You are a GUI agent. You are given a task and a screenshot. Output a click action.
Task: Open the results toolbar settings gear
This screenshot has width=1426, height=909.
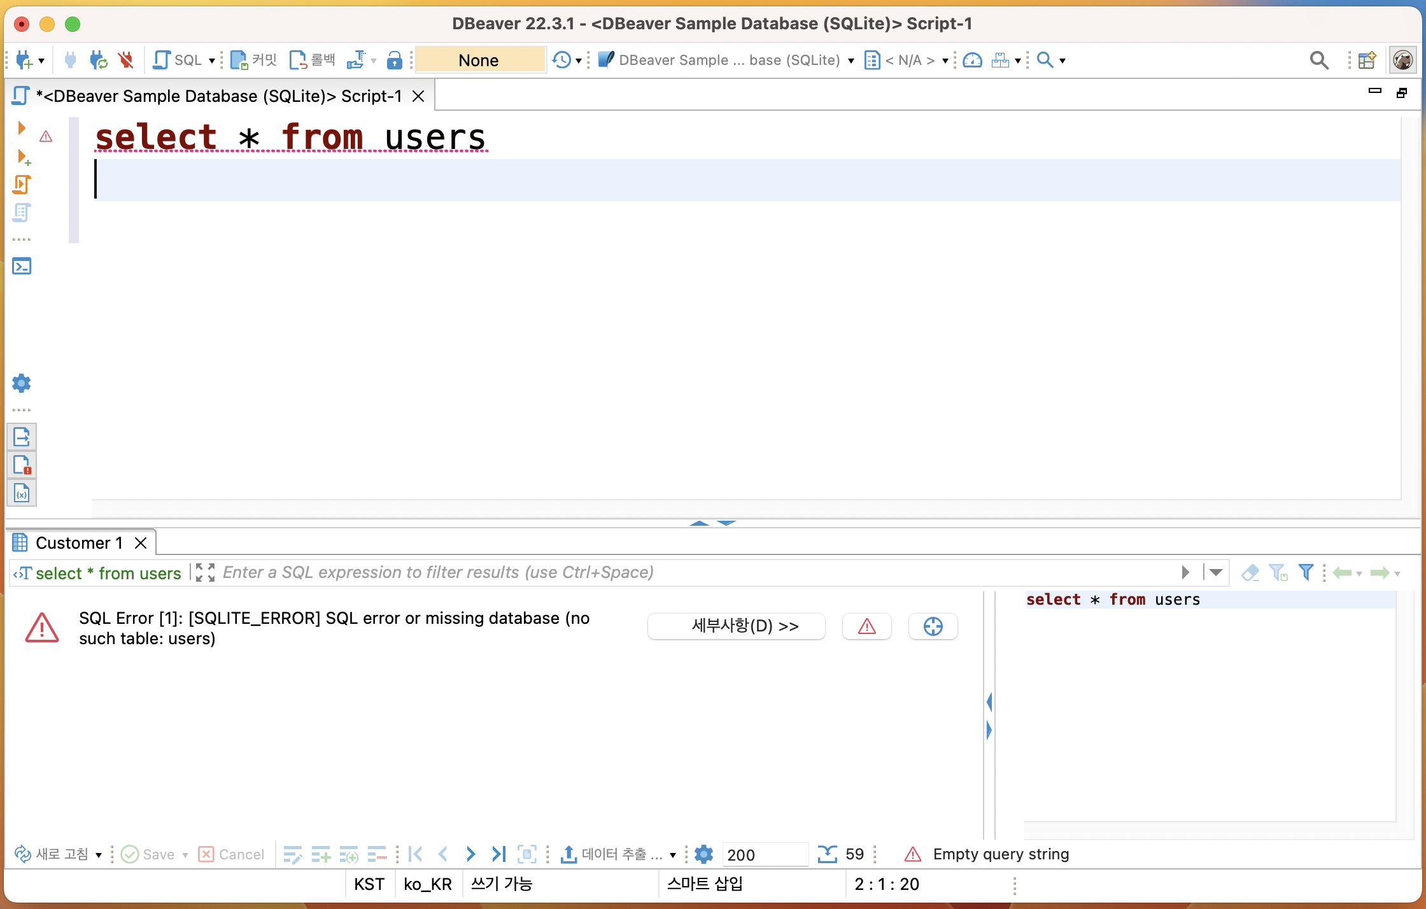tap(703, 854)
